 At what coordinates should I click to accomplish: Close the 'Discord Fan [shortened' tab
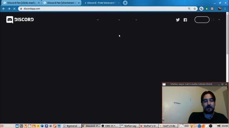coord(79,3)
